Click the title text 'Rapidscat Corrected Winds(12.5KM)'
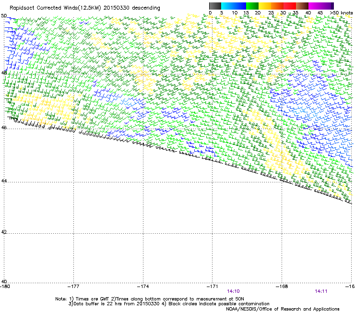This screenshot has height=312, width=355. pyautogui.click(x=55, y=8)
